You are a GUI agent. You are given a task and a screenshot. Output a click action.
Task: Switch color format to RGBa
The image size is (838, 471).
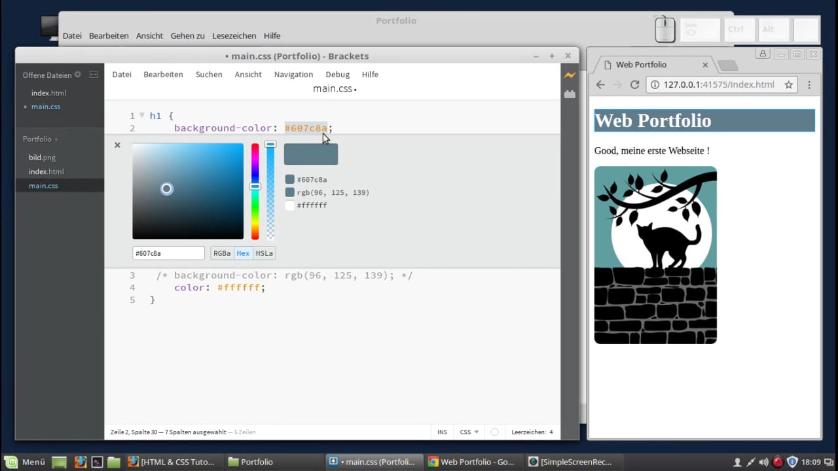[x=222, y=253]
